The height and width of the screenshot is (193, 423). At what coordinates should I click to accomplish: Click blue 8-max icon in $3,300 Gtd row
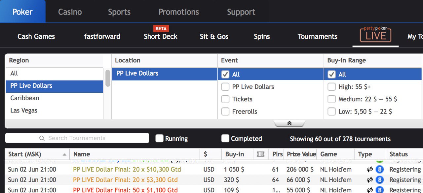[379, 180]
